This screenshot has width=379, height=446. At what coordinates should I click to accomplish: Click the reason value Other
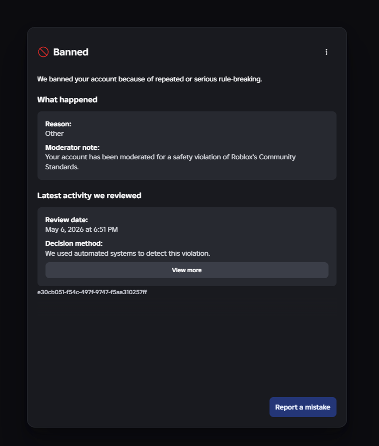click(54, 133)
